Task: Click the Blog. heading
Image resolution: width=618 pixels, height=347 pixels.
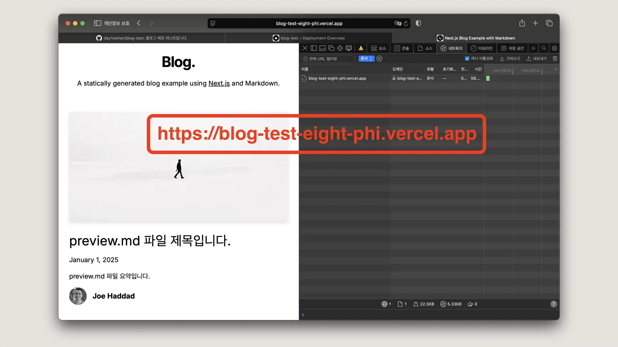Action: pyautogui.click(x=178, y=62)
